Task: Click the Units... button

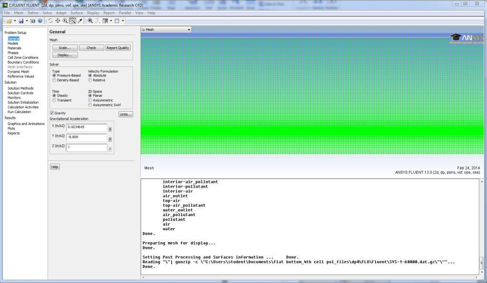Action: (x=126, y=114)
